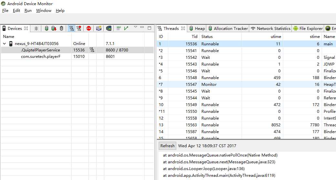The width and height of the screenshot is (336, 180).
Task: Open the Window menu
Action: tap(44, 11)
